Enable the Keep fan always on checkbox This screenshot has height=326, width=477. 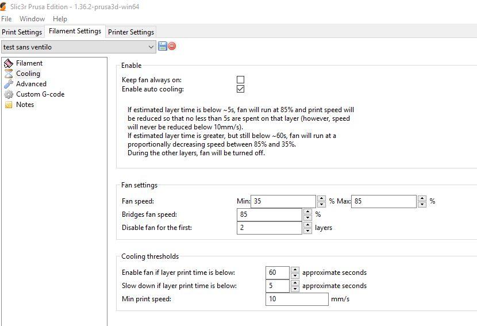pyautogui.click(x=240, y=80)
